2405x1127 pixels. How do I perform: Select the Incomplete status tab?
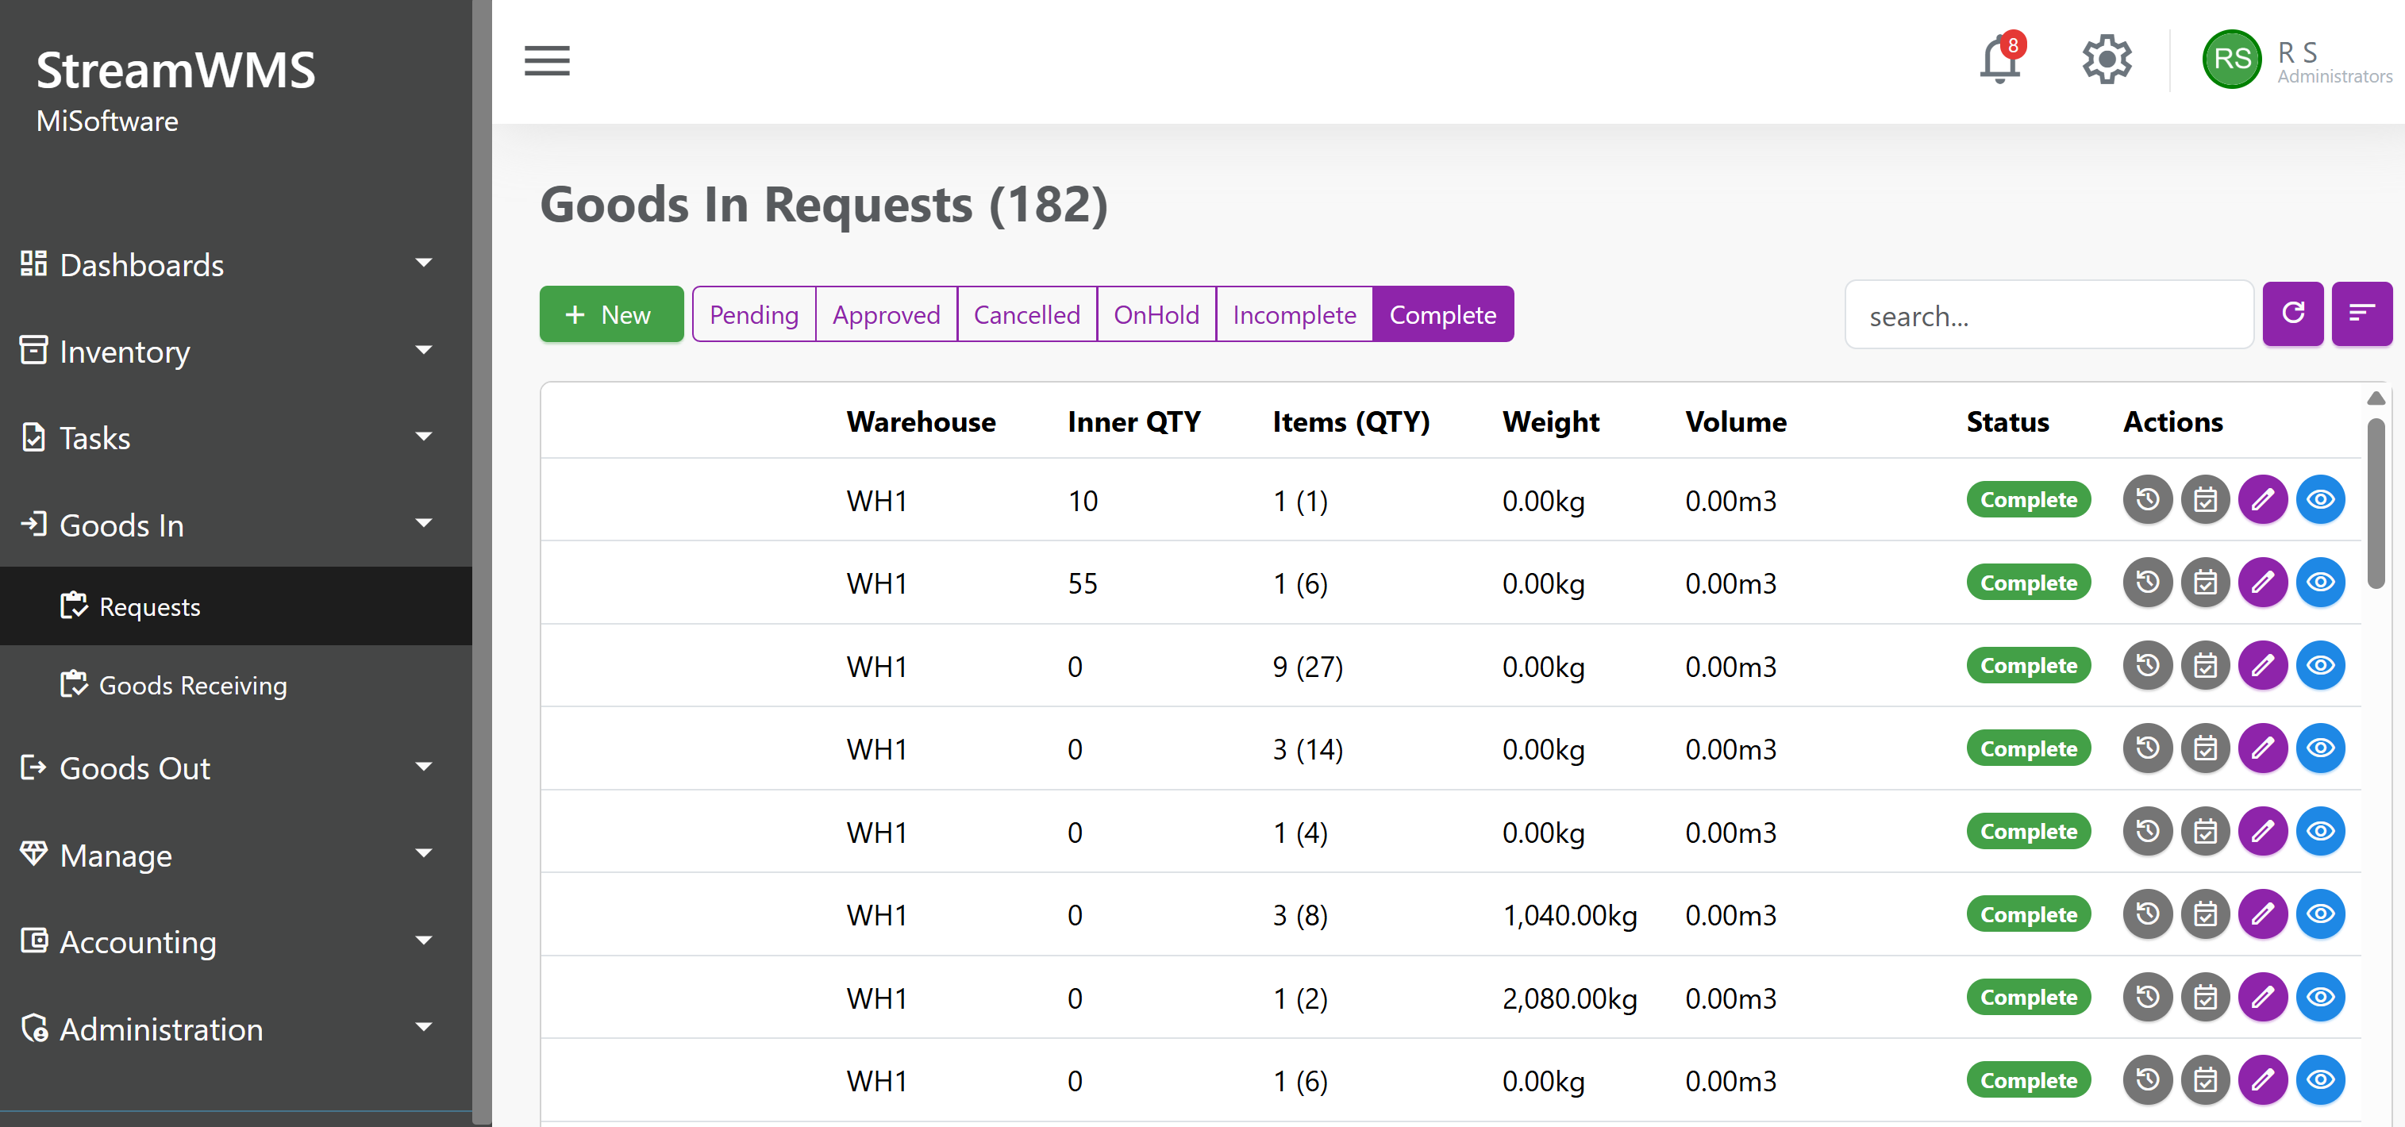tap(1294, 314)
